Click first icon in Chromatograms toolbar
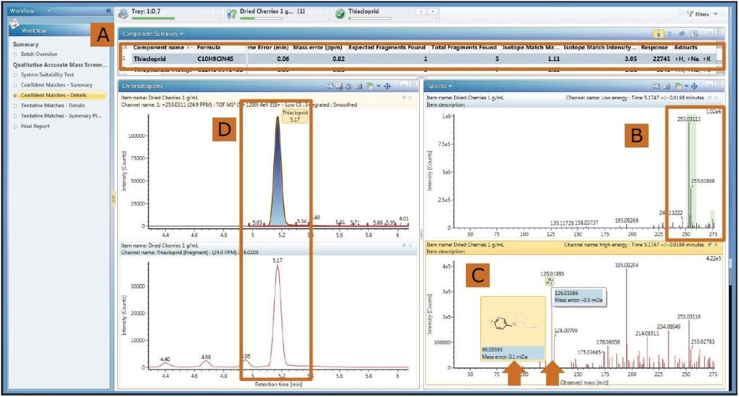 point(329,86)
